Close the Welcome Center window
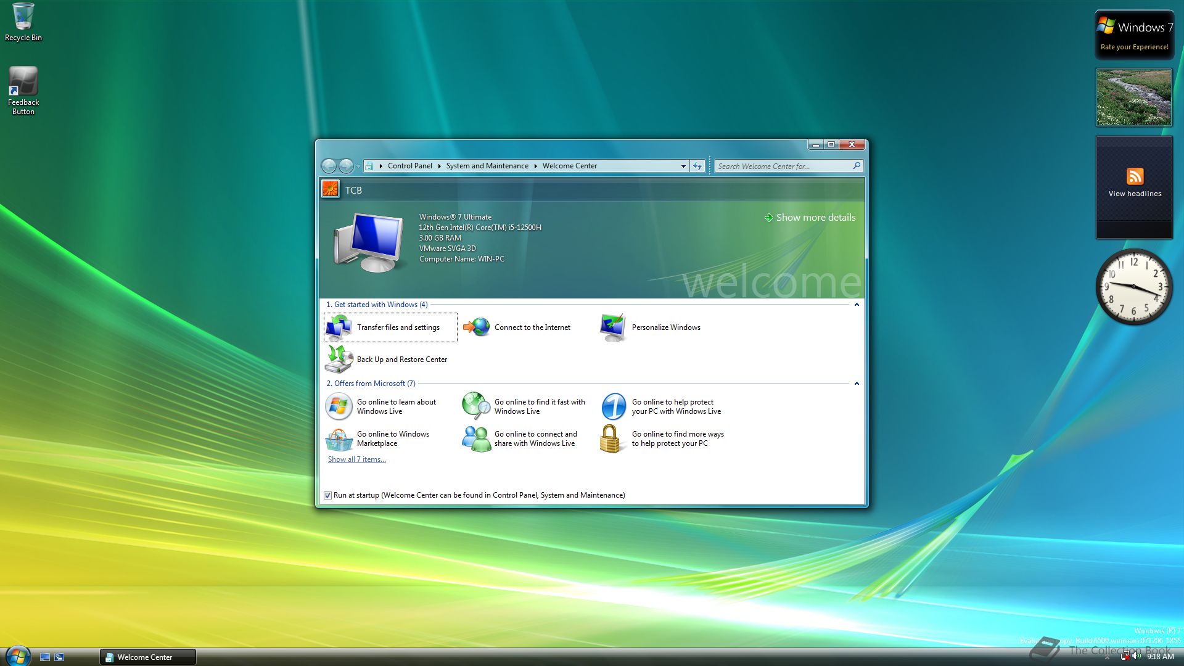Screen dimensions: 1184x666 (x=852, y=144)
